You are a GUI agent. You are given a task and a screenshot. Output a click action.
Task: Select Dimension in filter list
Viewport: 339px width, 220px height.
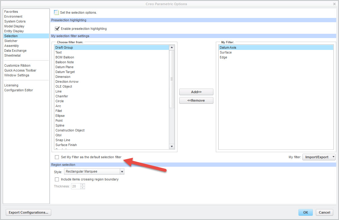[x=112, y=77]
